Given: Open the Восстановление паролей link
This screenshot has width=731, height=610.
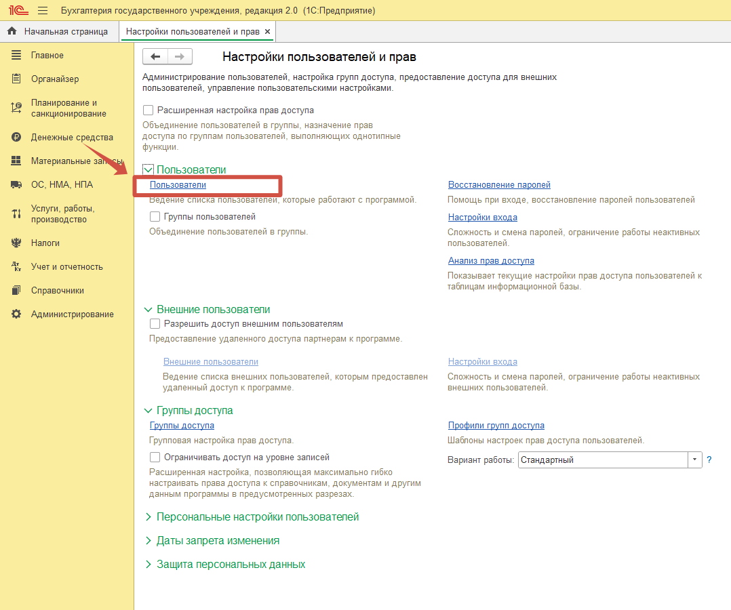Looking at the screenshot, I should click(499, 184).
